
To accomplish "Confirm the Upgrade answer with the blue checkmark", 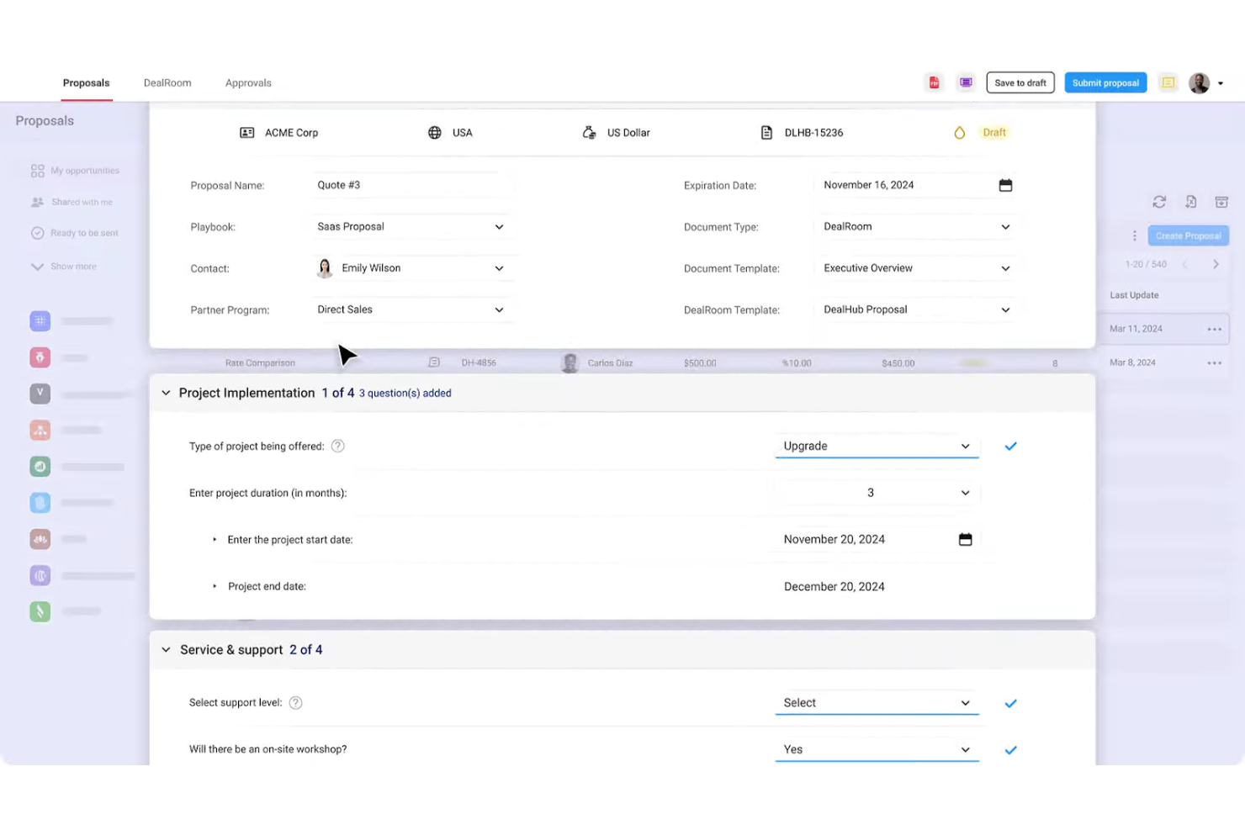I will (x=1010, y=446).
